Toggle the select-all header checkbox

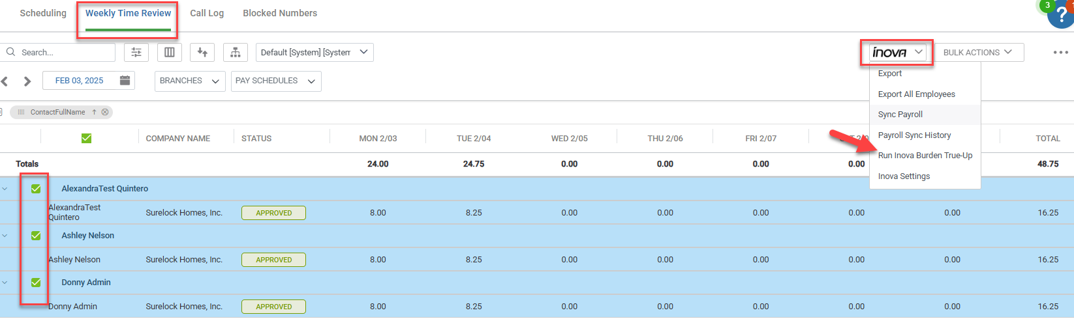[x=86, y=138]
